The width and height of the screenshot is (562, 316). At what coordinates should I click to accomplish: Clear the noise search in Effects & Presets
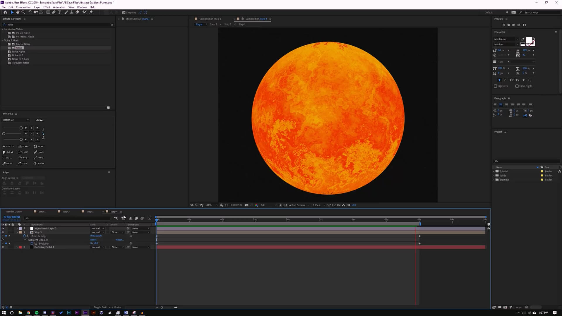pyautogui.click(x=112, y=25)
